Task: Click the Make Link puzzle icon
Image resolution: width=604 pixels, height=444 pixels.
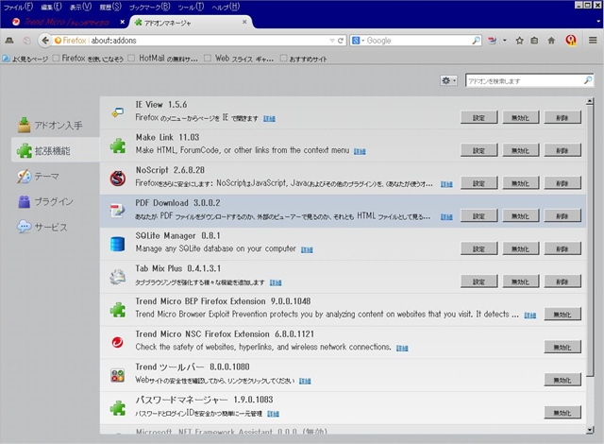Action: click(x=117, y=145)
